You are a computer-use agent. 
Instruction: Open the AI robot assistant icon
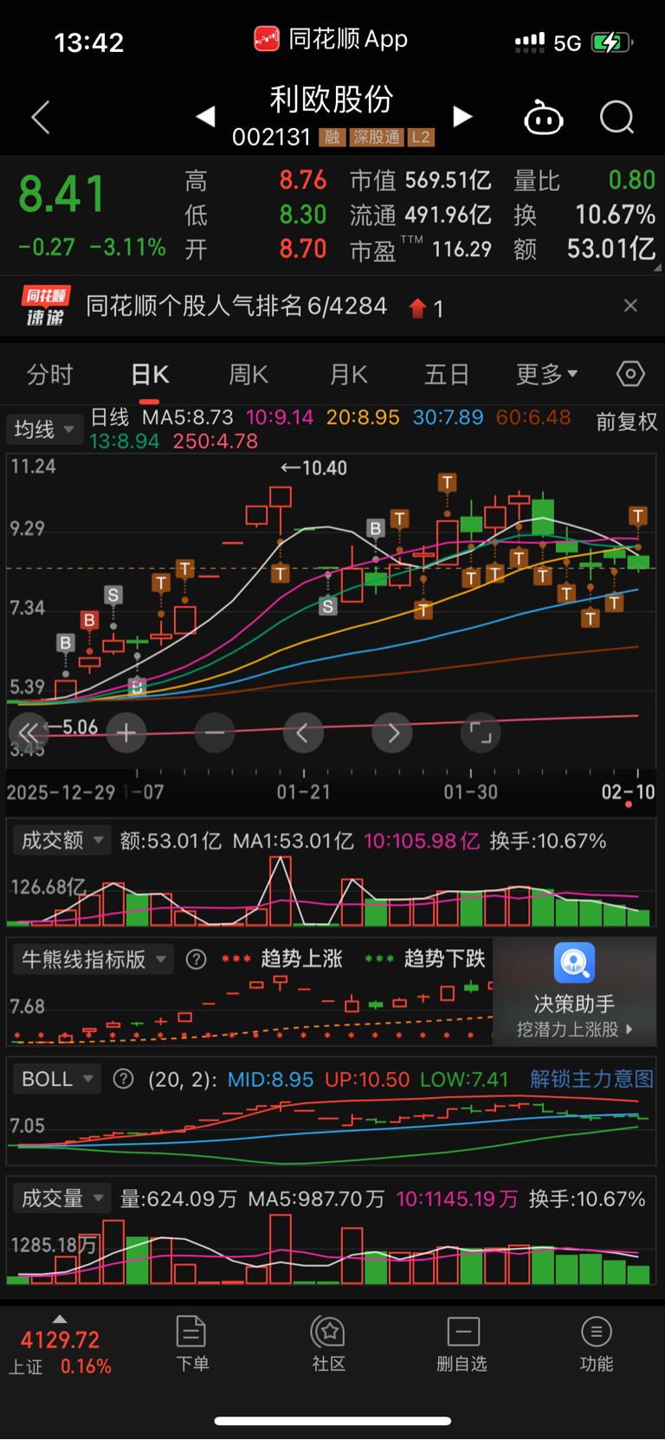(544, 117)
